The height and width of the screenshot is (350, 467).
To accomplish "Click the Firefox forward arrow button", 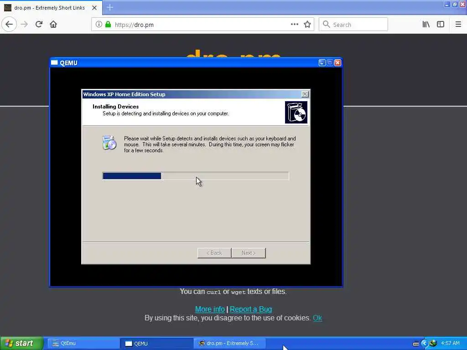I will 25,25.
